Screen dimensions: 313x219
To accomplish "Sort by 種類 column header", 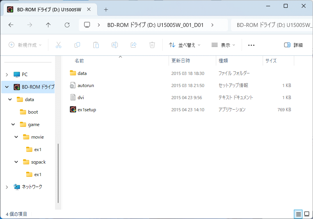I will [223, 61].
